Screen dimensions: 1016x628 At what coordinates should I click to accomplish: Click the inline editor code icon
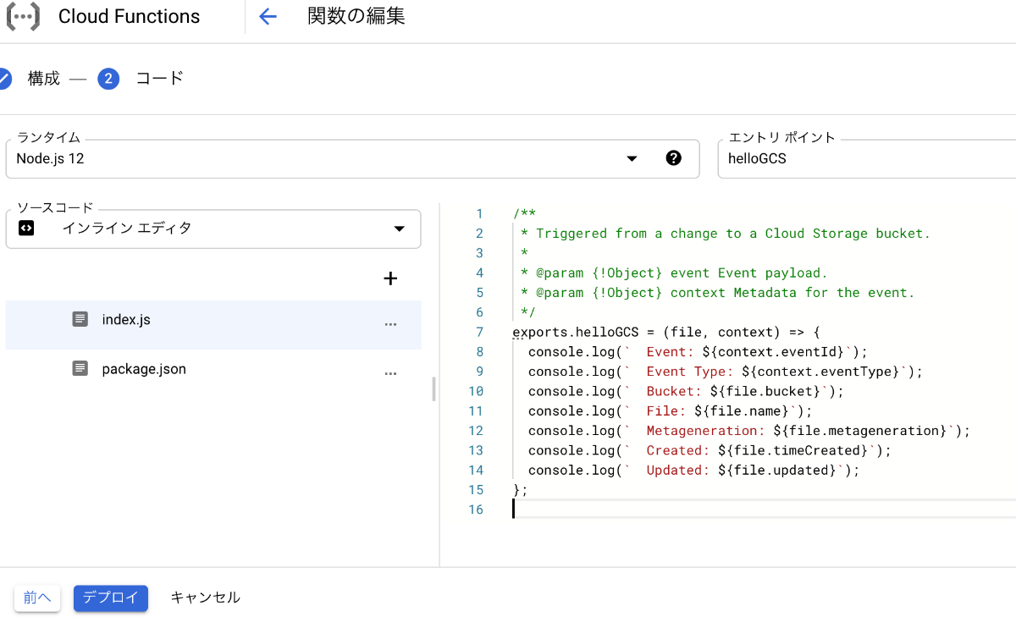26,228
